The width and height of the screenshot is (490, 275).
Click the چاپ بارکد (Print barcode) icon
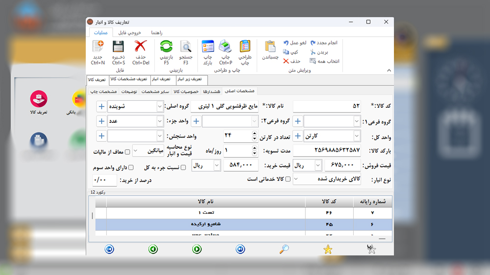click(208, 47)
